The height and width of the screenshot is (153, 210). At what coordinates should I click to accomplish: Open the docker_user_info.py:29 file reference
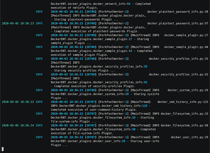coord(189,137)
